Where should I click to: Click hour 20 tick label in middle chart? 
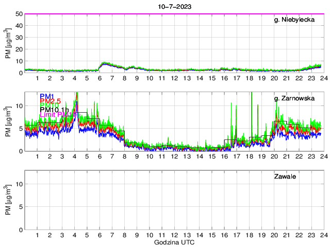point(273,156)
